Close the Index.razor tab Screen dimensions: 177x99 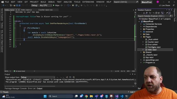pos(19,10)
